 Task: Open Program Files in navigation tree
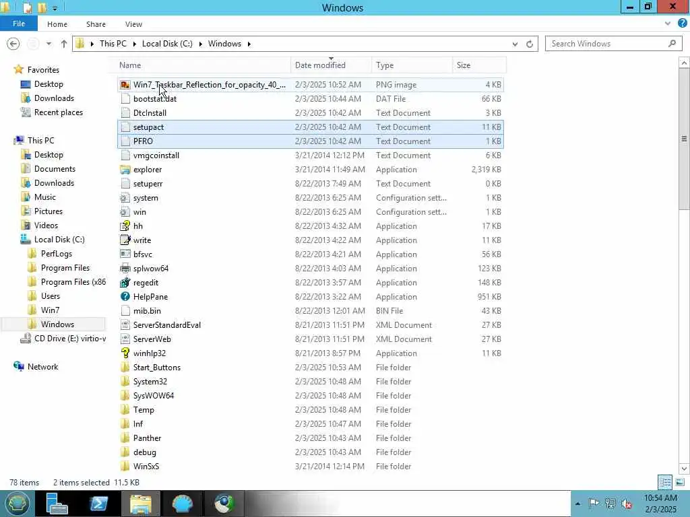[65, 268]
